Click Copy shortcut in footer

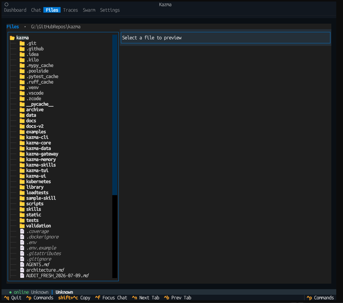tap(74, 298)
